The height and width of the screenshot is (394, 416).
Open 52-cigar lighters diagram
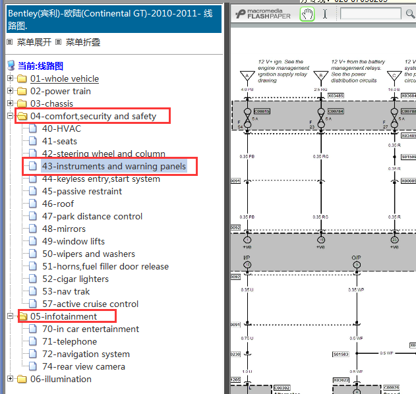click(75, 279)
